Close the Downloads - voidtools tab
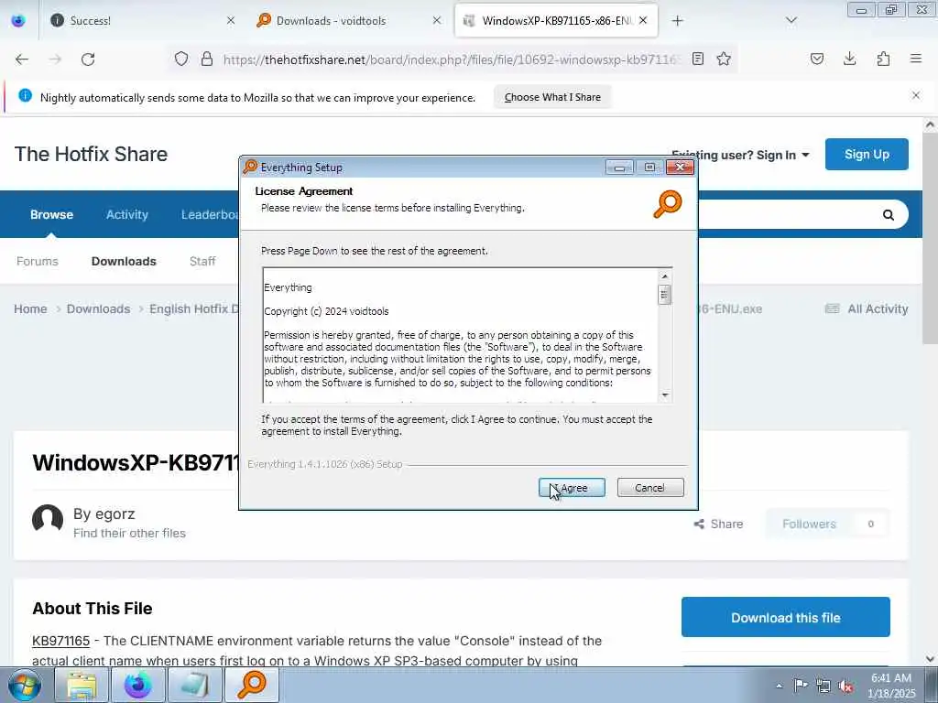This screenshot has width=938, height=703. pyautogui.click(x=437, y=21)
